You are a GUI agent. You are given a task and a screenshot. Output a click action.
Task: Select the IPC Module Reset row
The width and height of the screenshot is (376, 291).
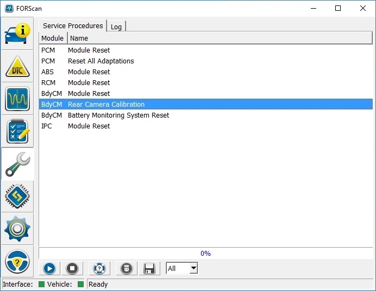tap(206, 126)
